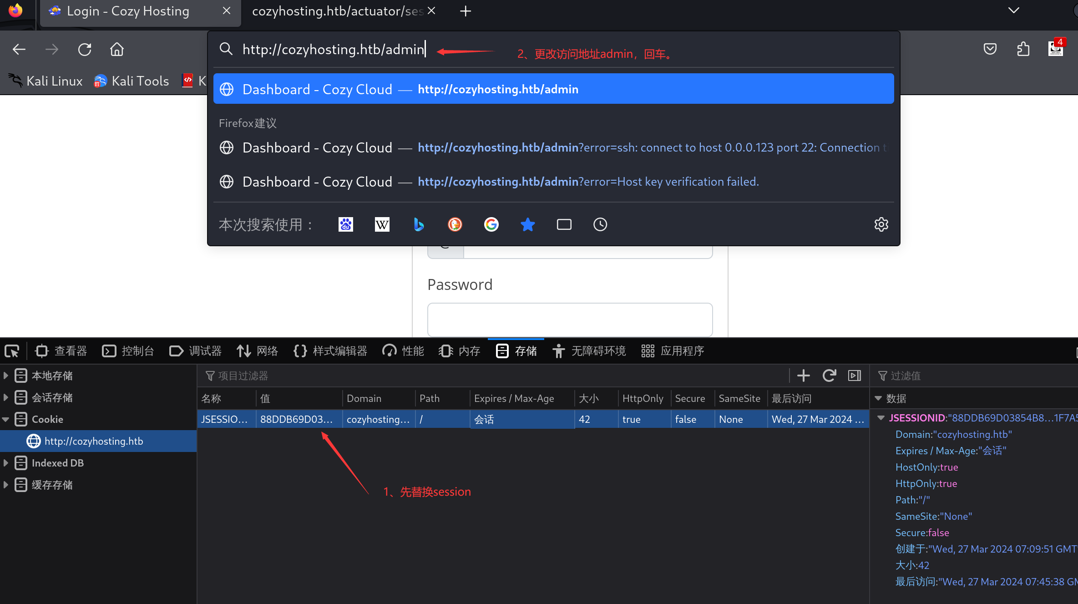The image size is (1078, 604).
Task: Click the 项目过滤器 filter field
Action: 494,376
